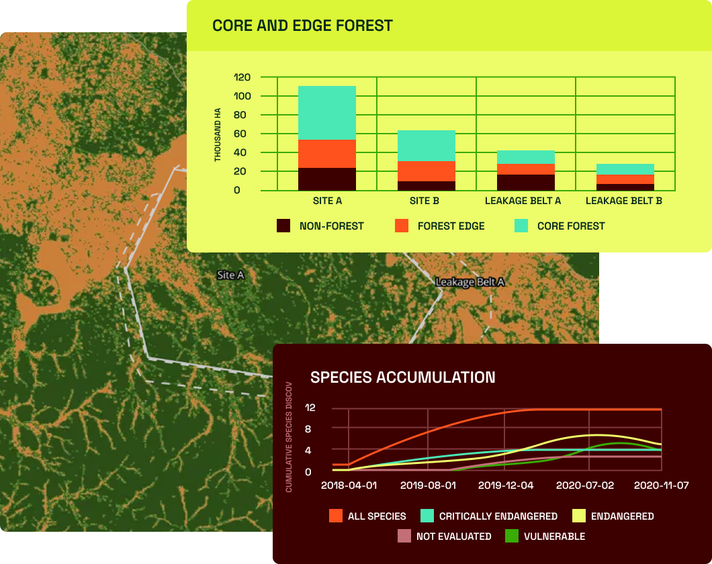Click the SITE A axis label
The height and width of the screenshot is (564, 712).
[327, 201]
